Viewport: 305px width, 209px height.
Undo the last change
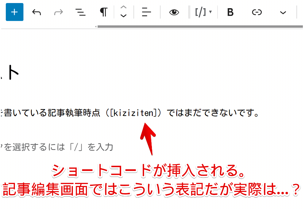click(36, 12)
